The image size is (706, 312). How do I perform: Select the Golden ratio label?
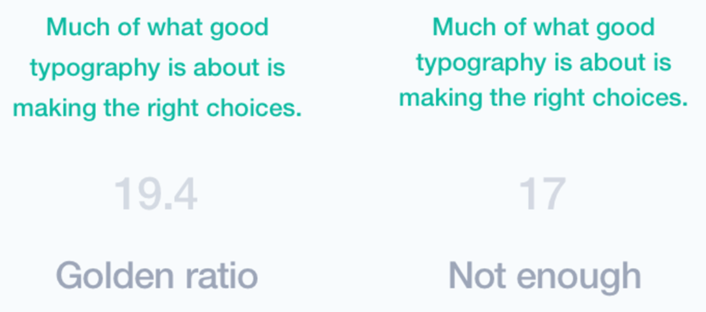coord(157,276)
